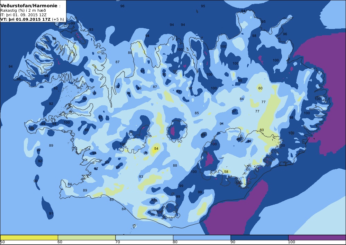This screenshot has height=245, width=346.
Task: Click the 83 humidity value on the map
Action: (x=141, y=177)
